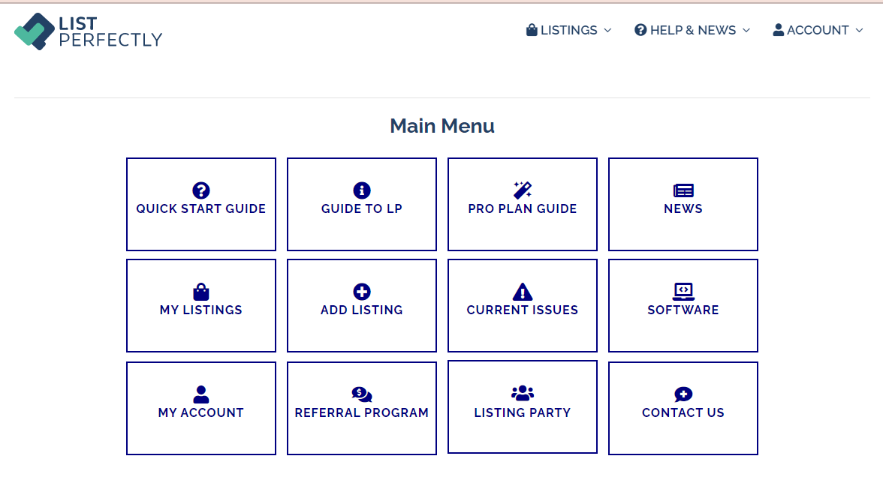Click the question mark icon above Quick Start Guide
883x489 pixels.
[x=201, y=190]
